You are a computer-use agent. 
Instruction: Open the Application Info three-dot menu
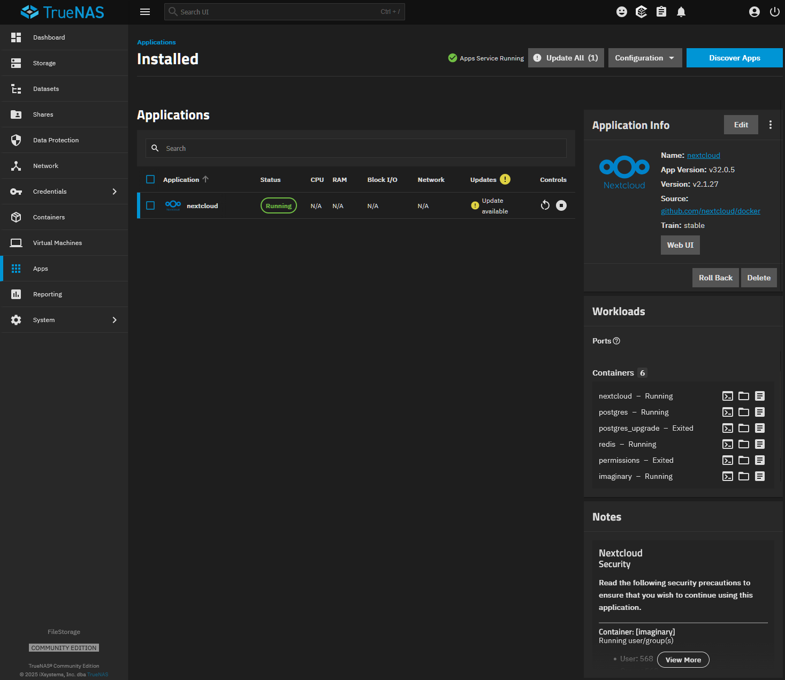(x=771, y=124)
